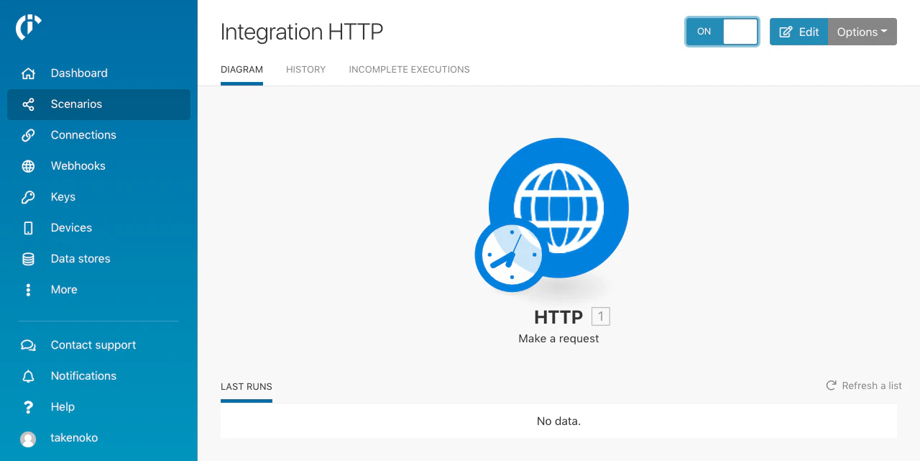
Task: Click the pencil icon in the Edit button
Action: (x=786, y=32)
